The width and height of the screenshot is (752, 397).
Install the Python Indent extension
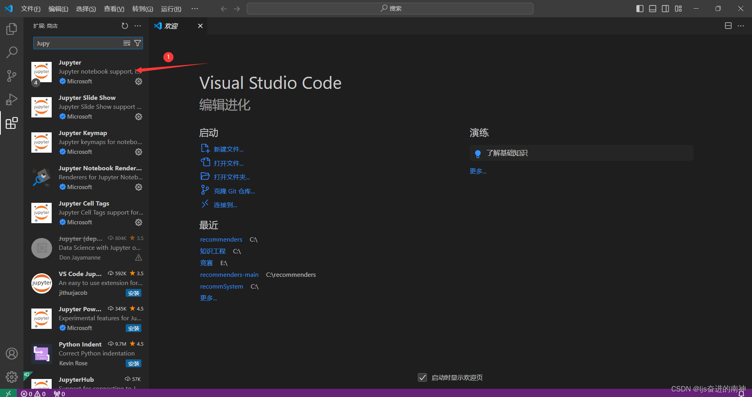click(134, 364)
